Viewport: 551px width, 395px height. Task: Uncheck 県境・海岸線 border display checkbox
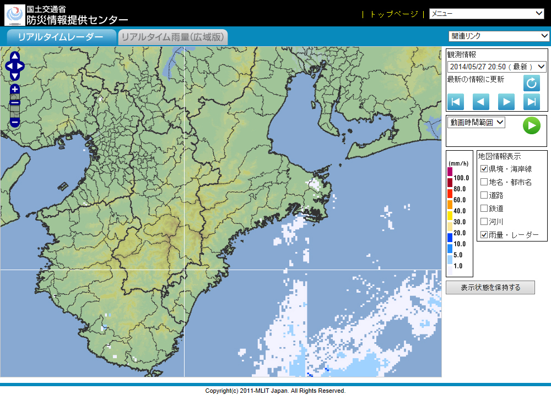tap(484, 169)
